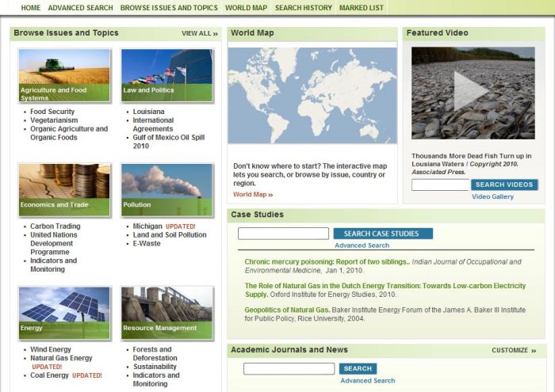This screenshot has height=392, width=555.
Task: Go to ADVANCED SEARCH in the nav bar
Action: tap(80, 7)
